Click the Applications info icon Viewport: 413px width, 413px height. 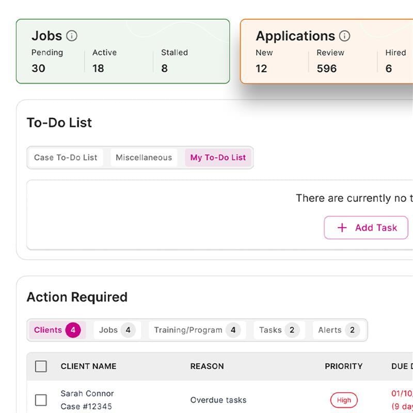[344, 36]
